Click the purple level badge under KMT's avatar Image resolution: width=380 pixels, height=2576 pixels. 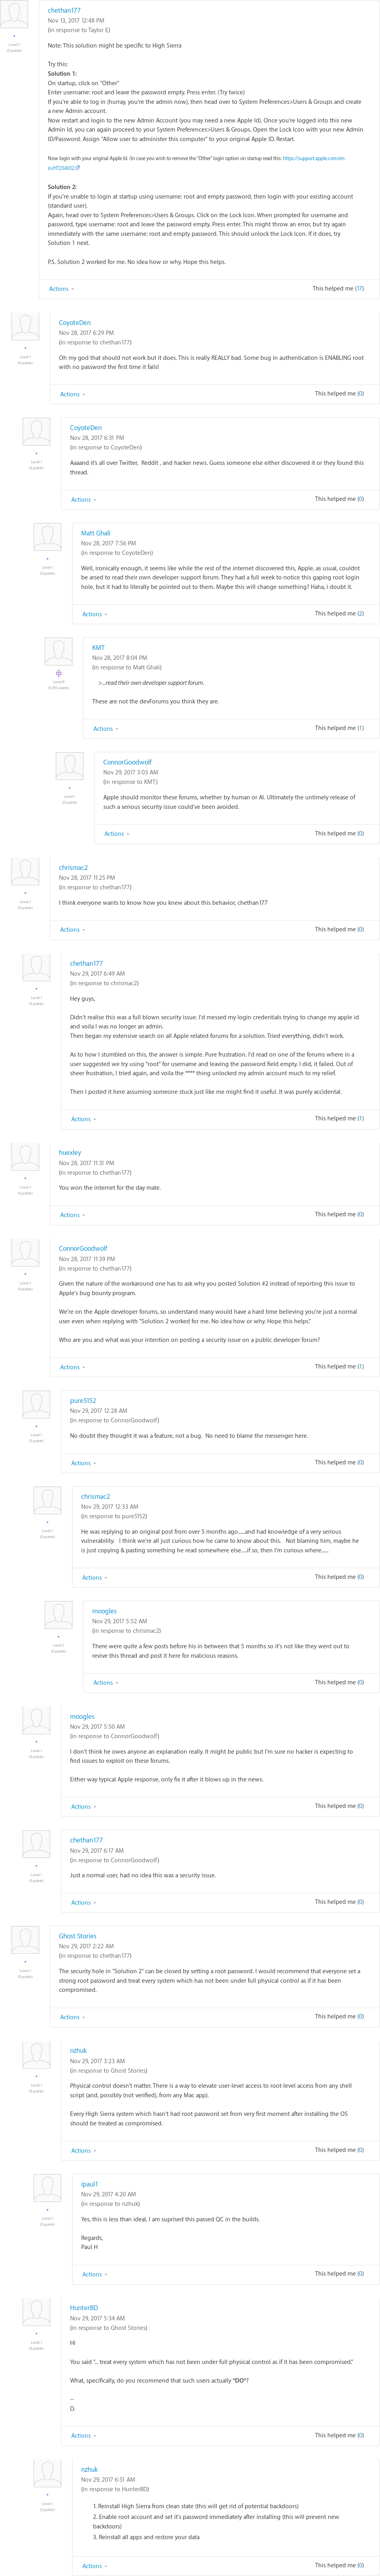coord(58,673)
